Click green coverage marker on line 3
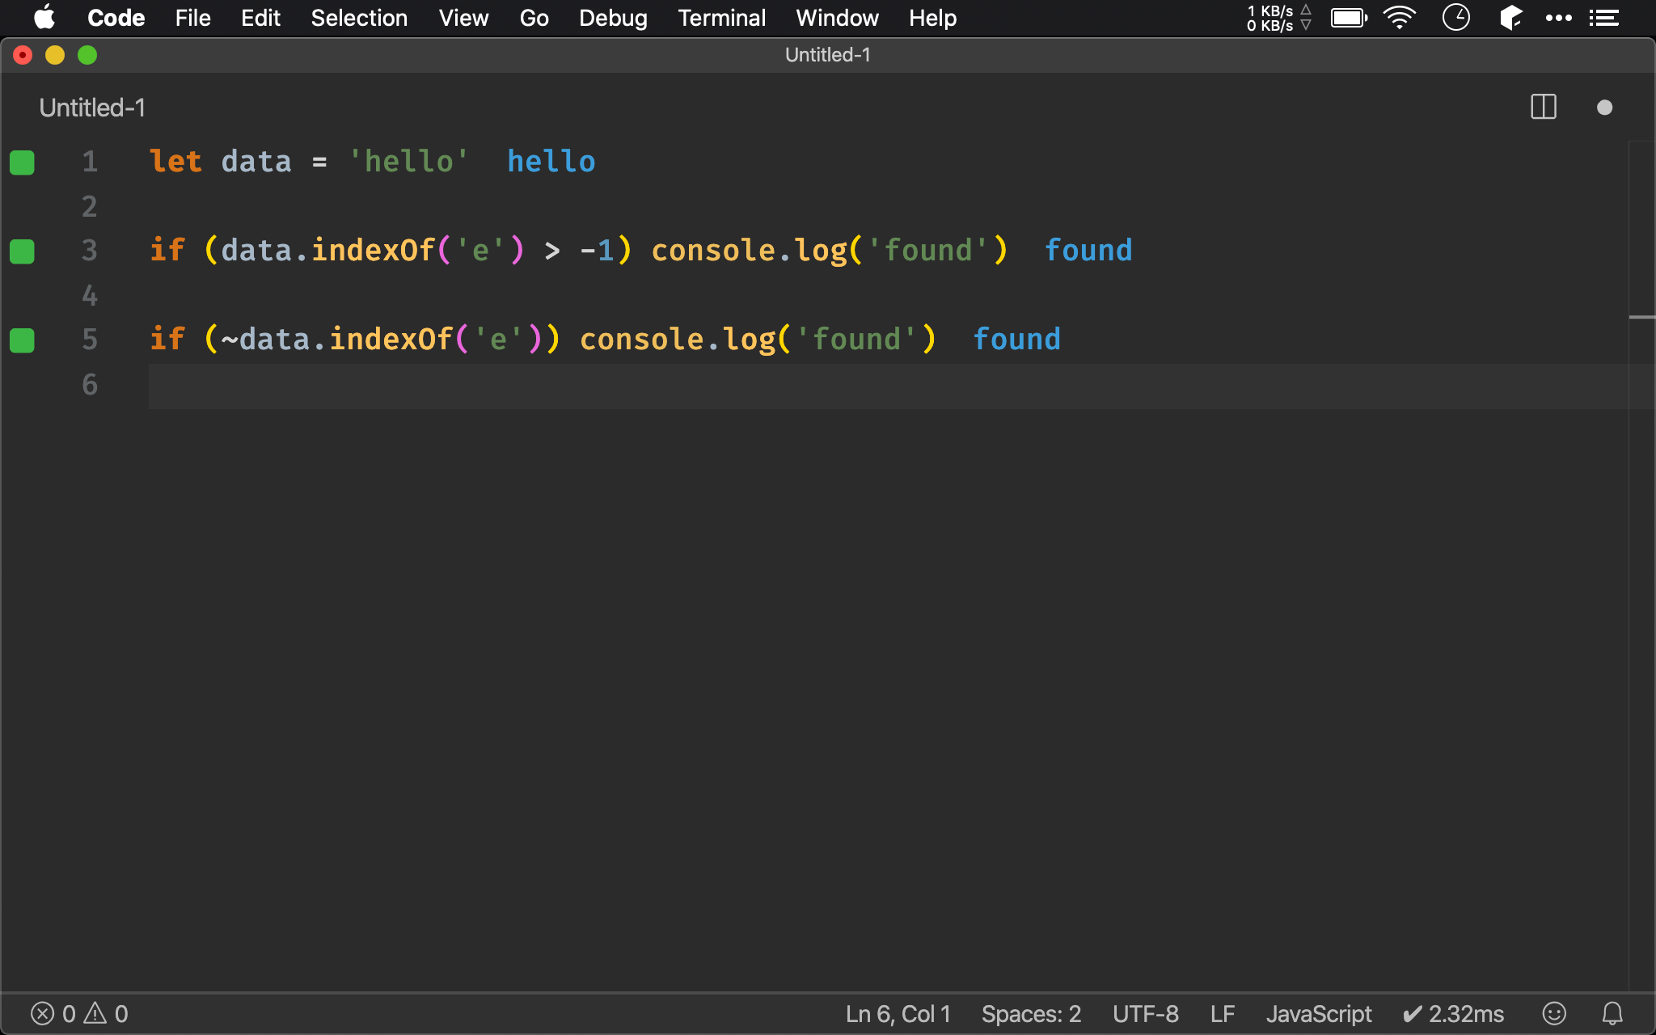 tap(22, 251)
